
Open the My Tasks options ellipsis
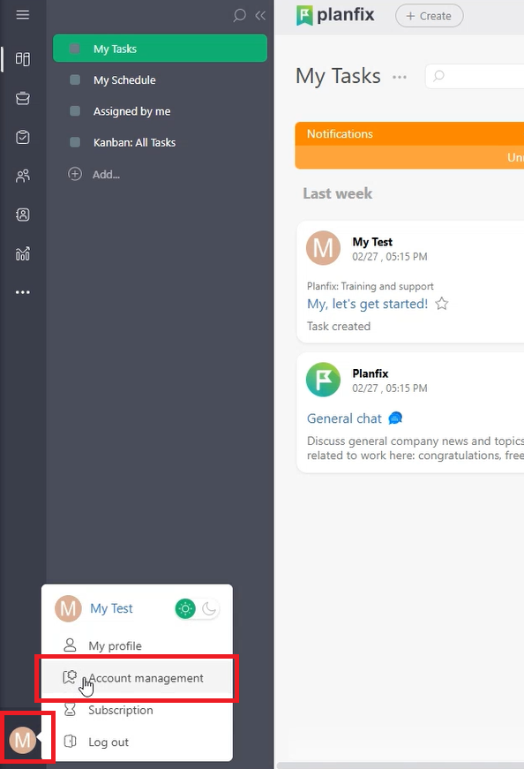tap(400, 77)
